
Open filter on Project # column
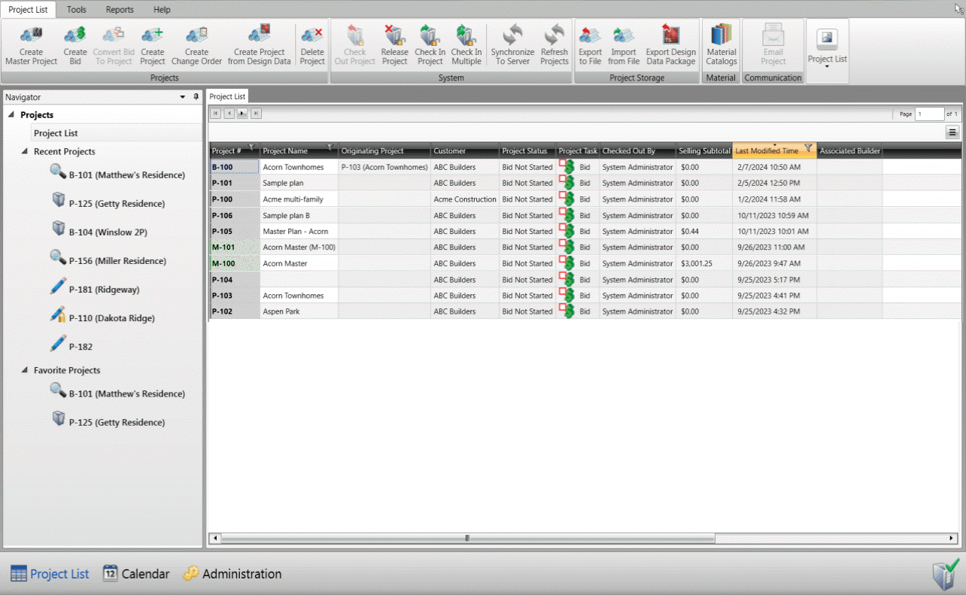(252, 147)
